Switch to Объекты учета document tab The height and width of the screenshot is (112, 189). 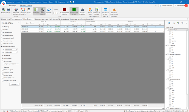point(5,19)
